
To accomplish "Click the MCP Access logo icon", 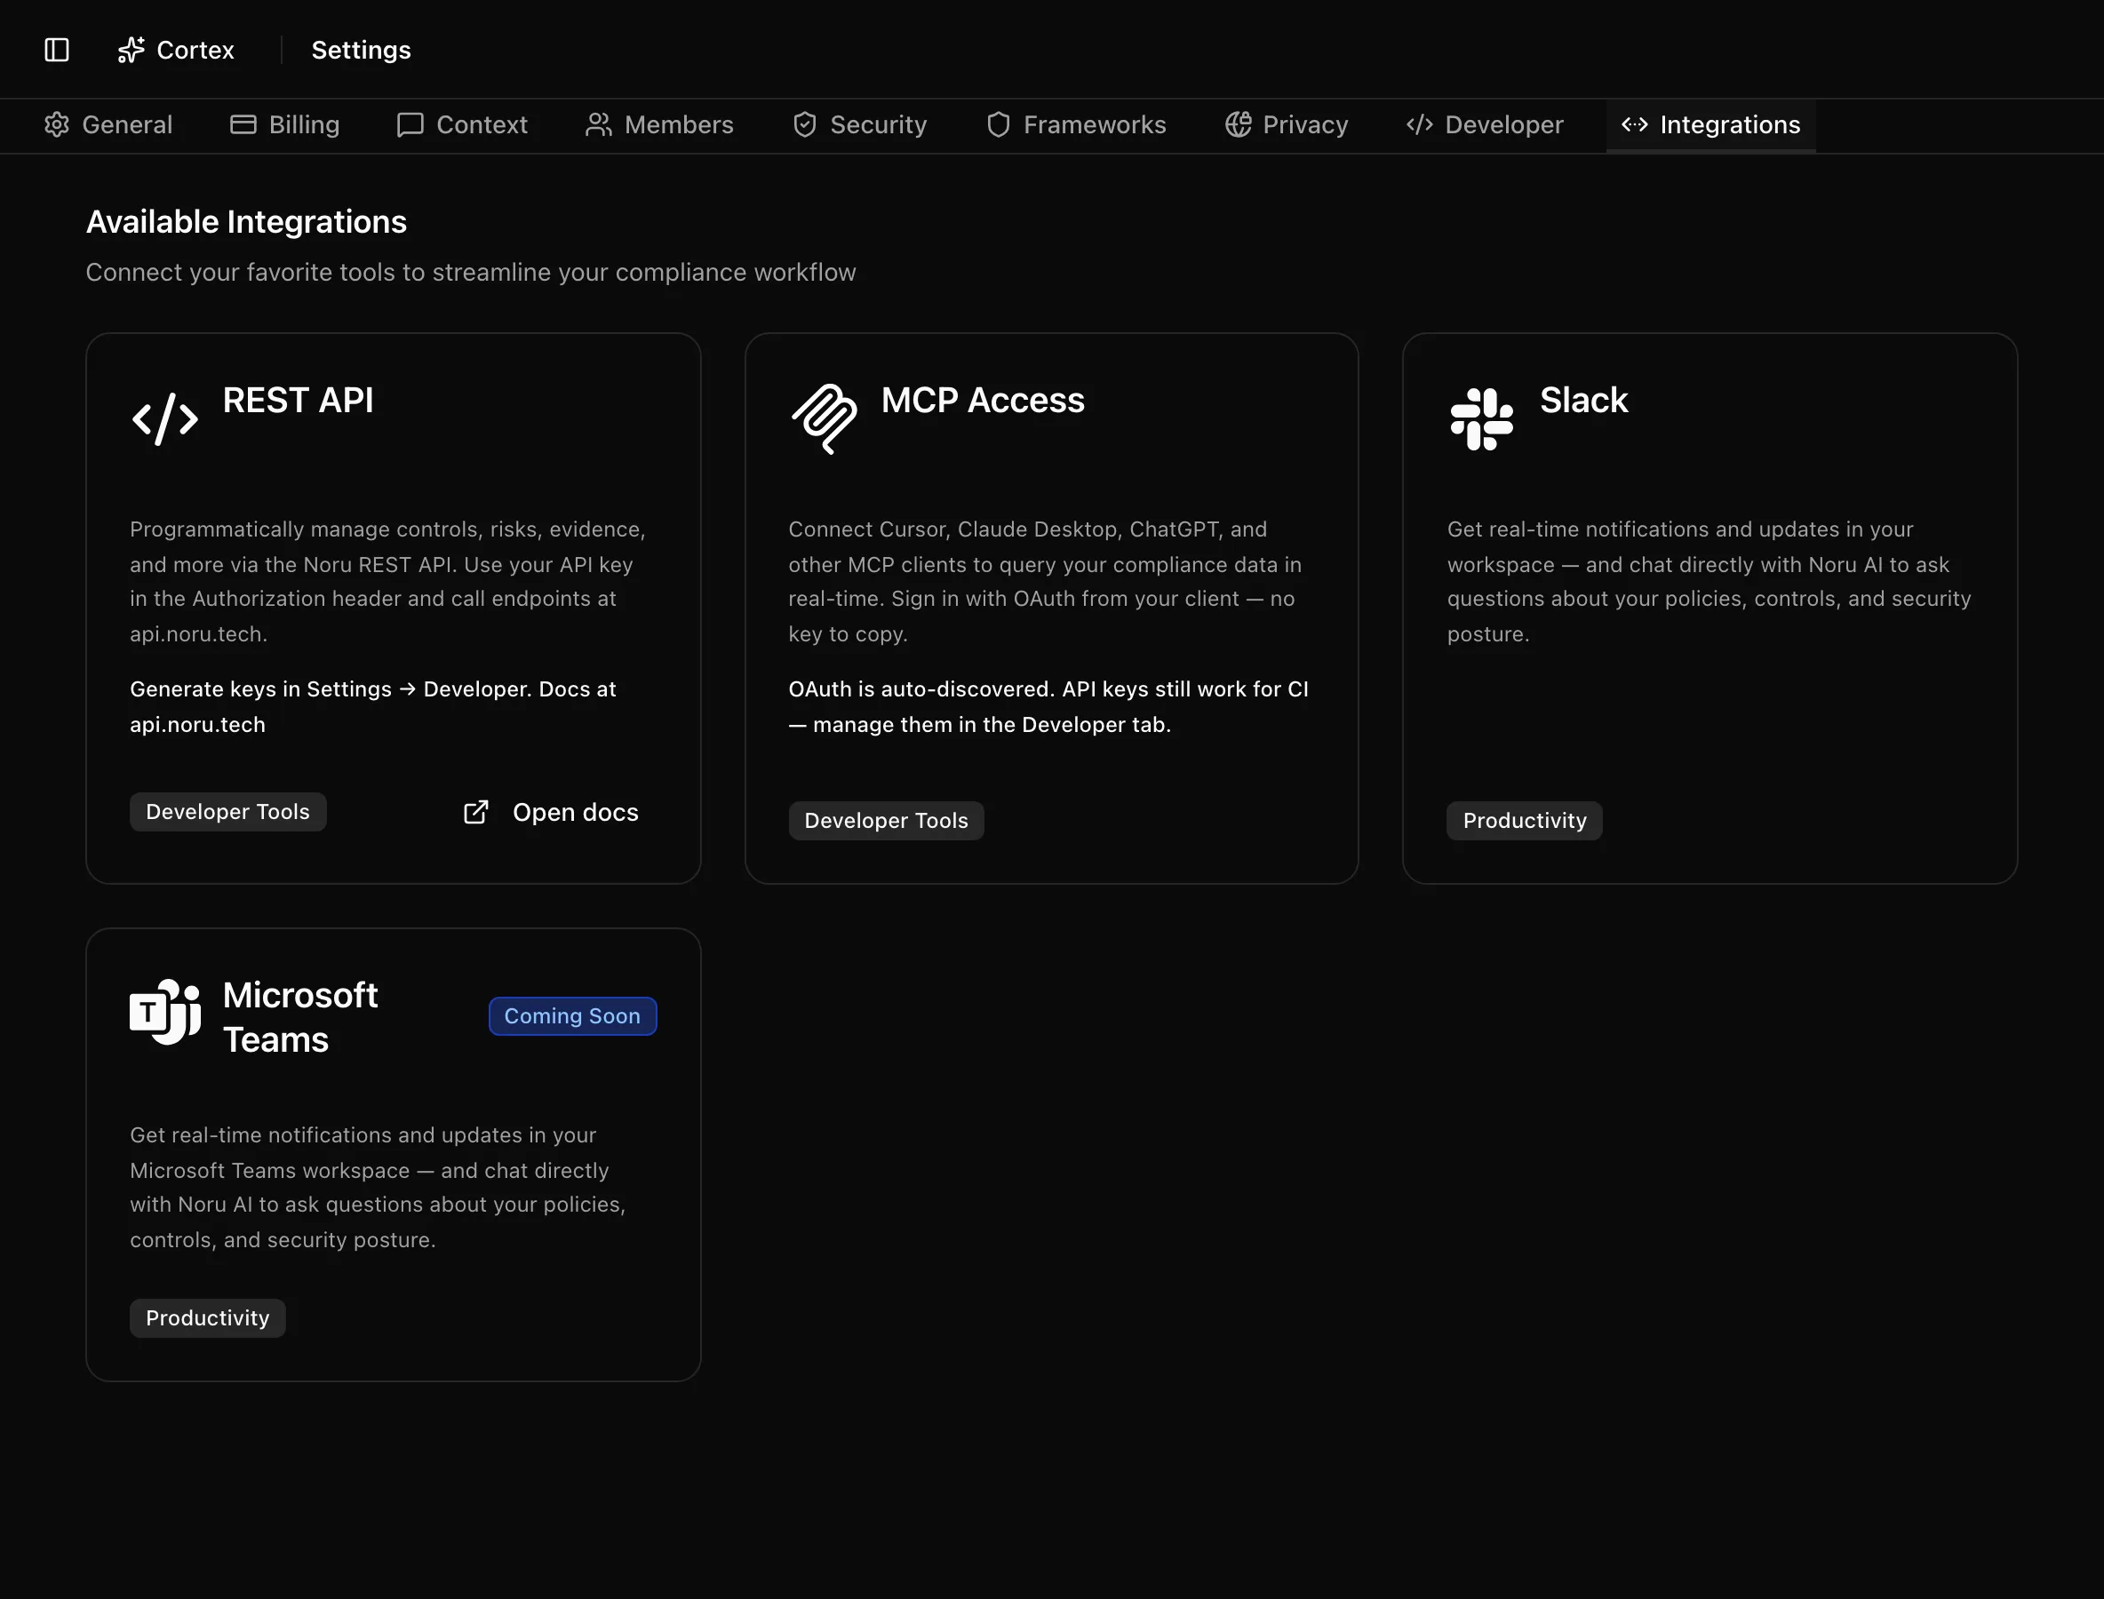I will 824,418.
